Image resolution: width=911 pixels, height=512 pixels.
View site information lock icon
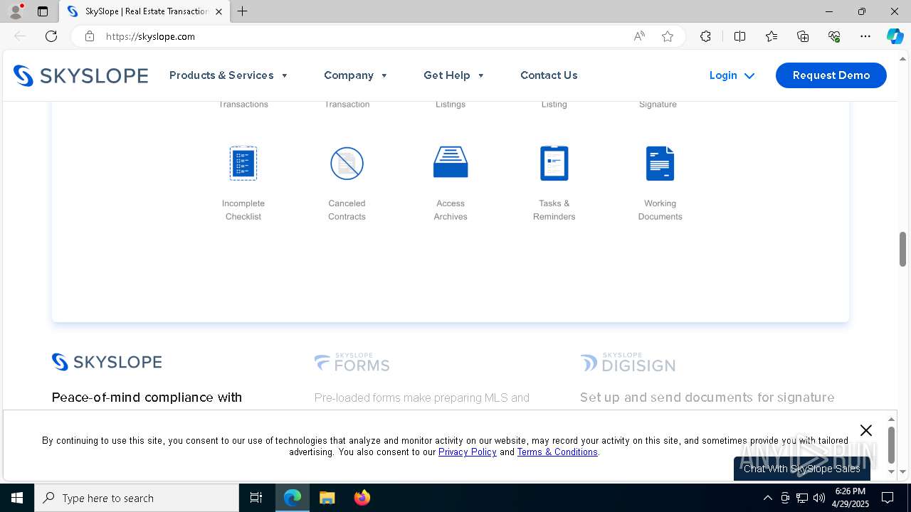90,36
